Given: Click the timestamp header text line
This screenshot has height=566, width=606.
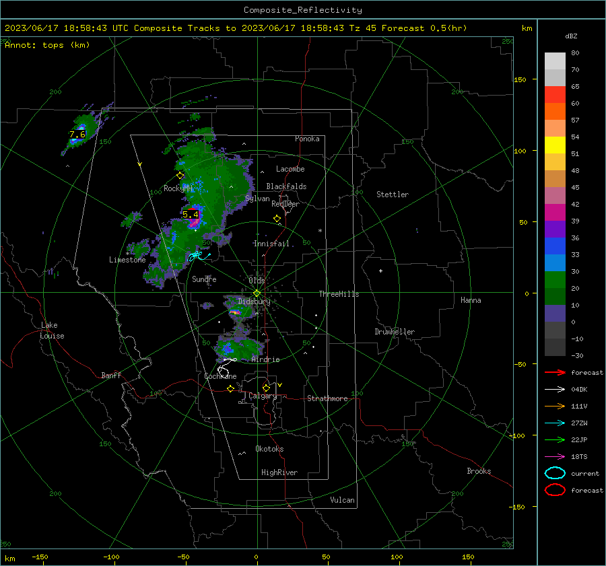Looking at the screenshot, I should pos(236,28).
